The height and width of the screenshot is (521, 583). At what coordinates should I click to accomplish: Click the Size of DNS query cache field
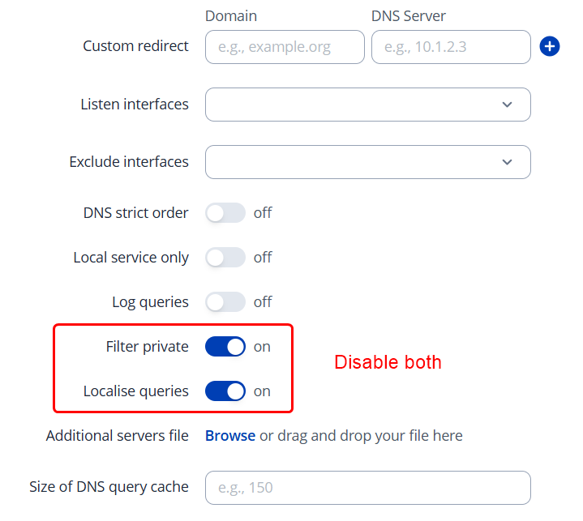[x=367, y=488]
